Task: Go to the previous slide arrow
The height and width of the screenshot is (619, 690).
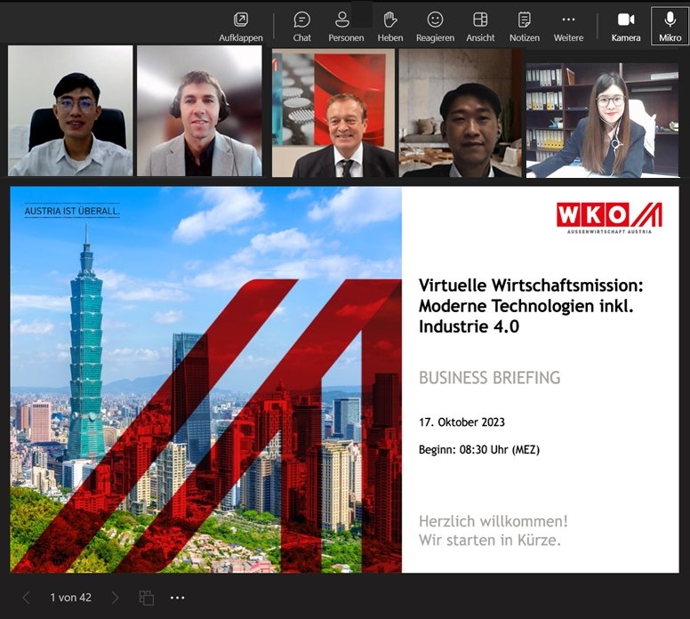Action: click(x=27, y=598)
